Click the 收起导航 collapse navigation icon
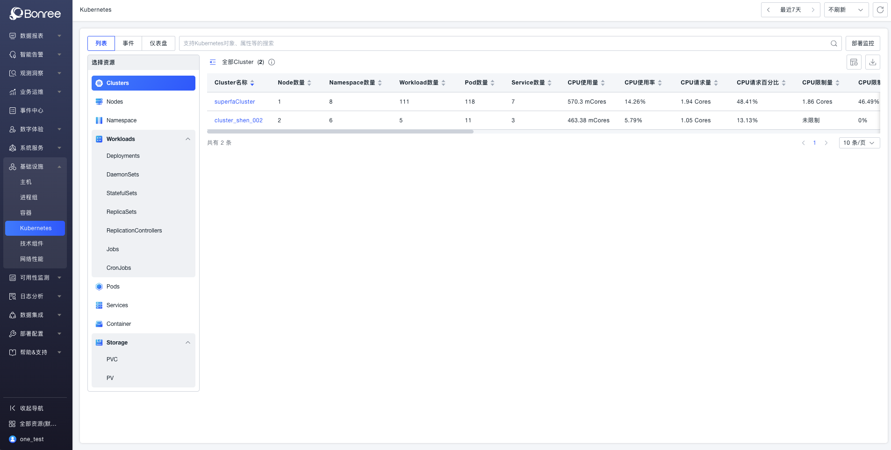Image resolution: width=891 pixels, height=450 pixels. 13,408
